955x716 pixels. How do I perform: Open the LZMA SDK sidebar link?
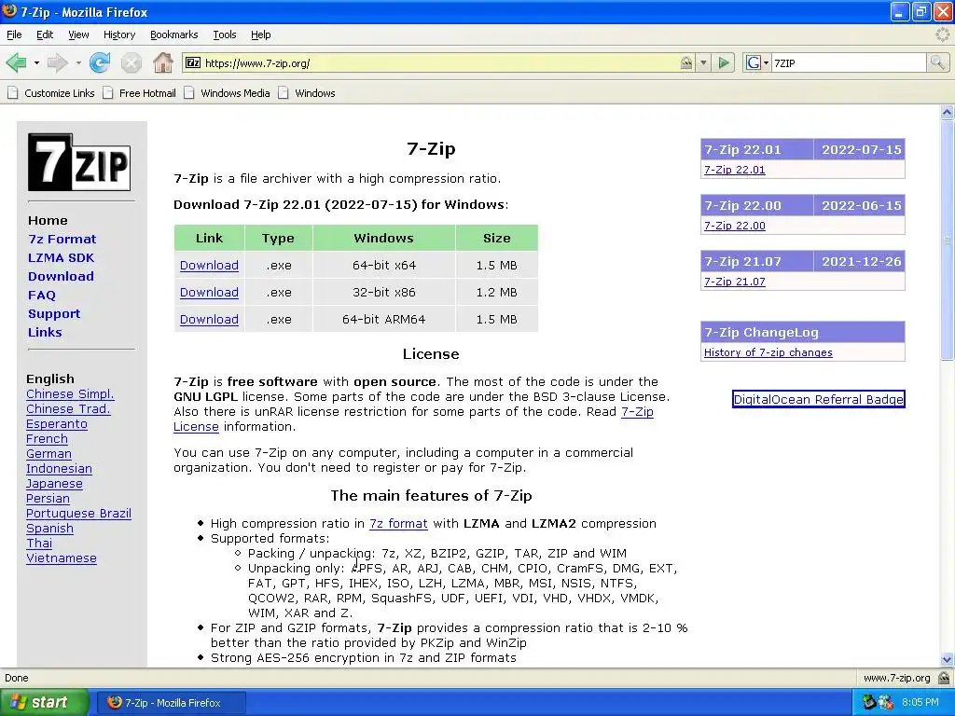61,257
